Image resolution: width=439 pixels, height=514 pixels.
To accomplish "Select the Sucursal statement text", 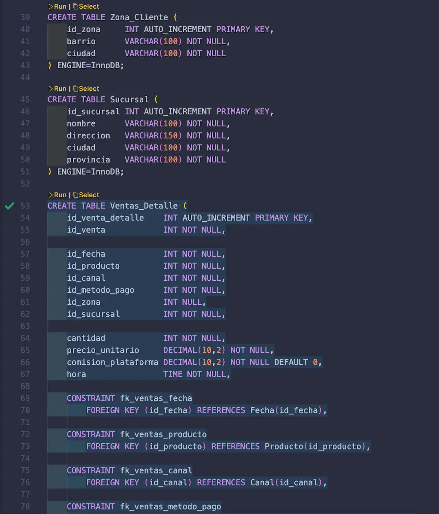I will point(88,89).
